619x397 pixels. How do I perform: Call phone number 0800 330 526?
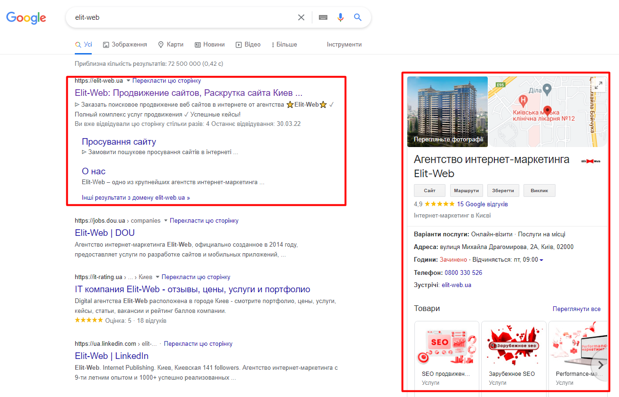(x=463, y=272)
